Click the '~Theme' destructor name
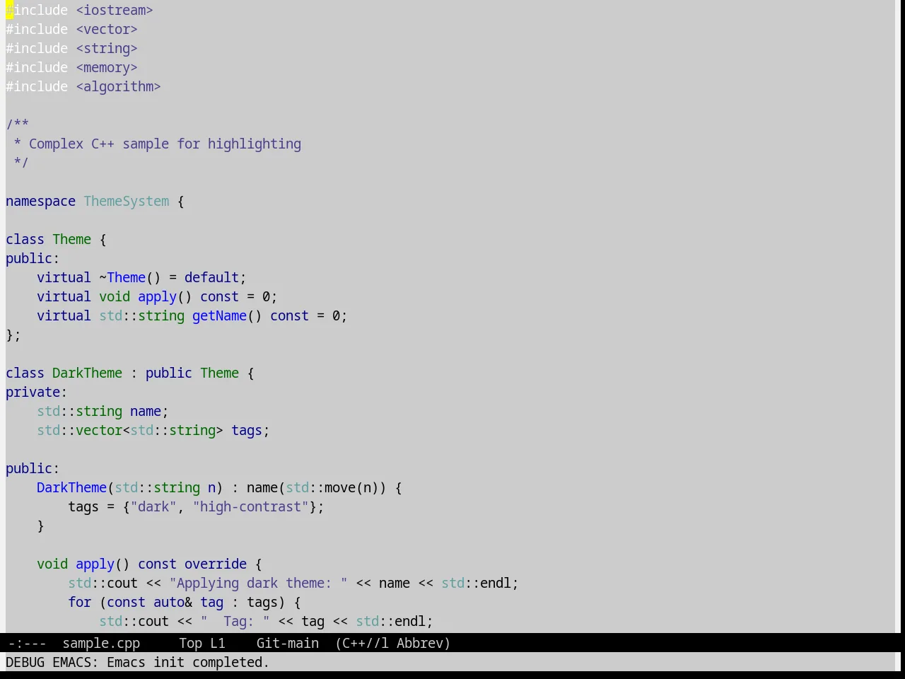Image resolution: width=905 pixels, height=679 pixels. click(122, 277)
